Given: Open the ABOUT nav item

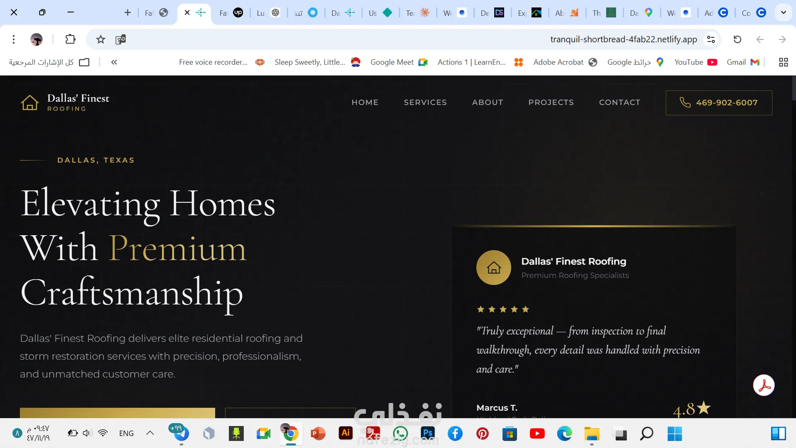Looking at the screenshot, I should click(x=488, y=102).
